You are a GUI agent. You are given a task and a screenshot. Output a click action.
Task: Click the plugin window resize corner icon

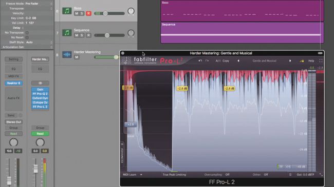(x=321, y=175)
